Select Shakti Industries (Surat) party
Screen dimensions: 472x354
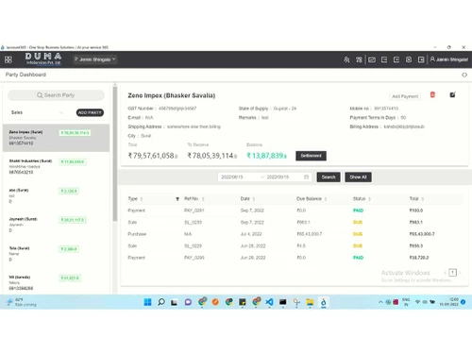tap(56, 166)
